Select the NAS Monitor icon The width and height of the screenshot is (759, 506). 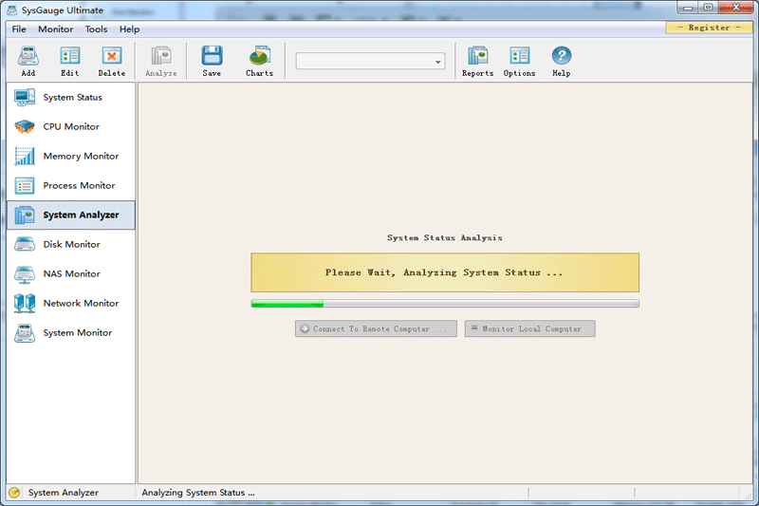[25, 274]
